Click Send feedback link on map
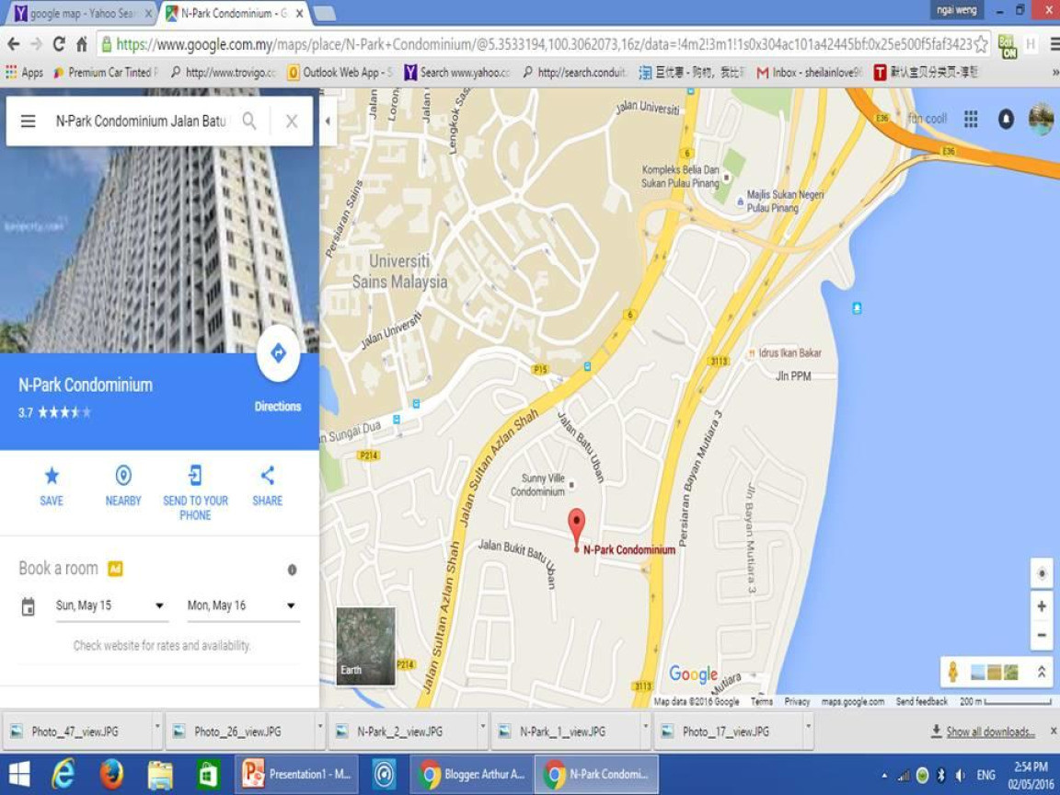This screenshot has width=1060, height=795. pyautogui.click(x=921, y=702)
